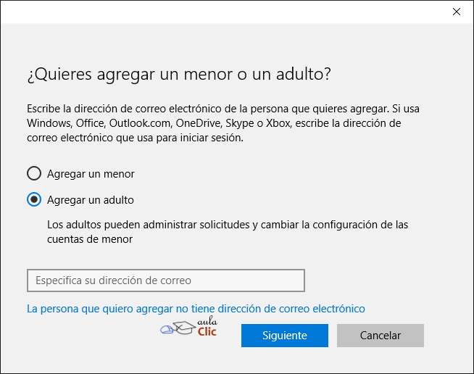The image size is (474, 374).
Task: Click the empty title bar of the dialog
Action: pyautogui.click(x=217, y=12)
